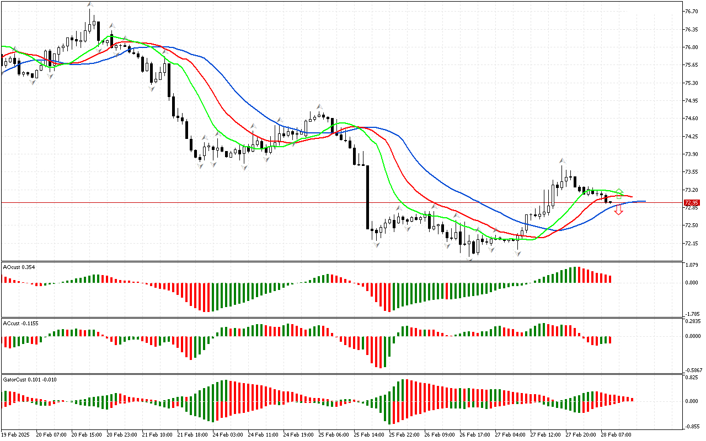Click the fractal marker above the highest candle
706x441 pixels.
pos(90,4)
